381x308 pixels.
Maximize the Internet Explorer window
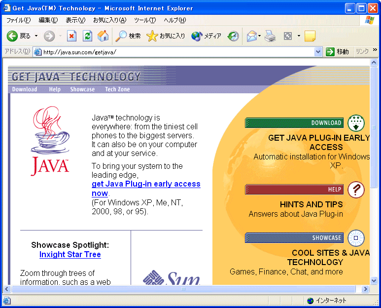pos(361,8)
